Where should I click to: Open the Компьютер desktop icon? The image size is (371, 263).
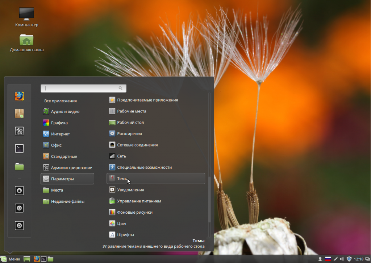coord(26,17)
